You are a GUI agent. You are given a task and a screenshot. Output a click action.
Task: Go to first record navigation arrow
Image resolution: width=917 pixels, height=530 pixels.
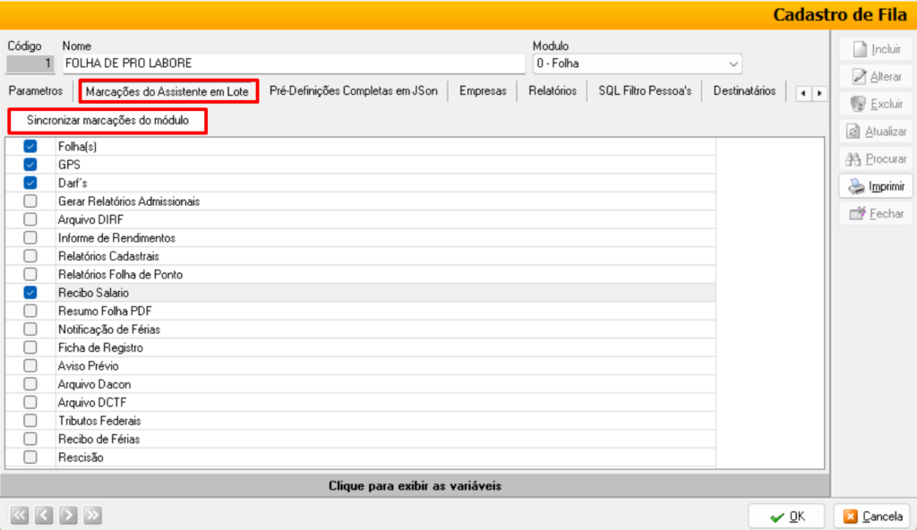point(19,515)
